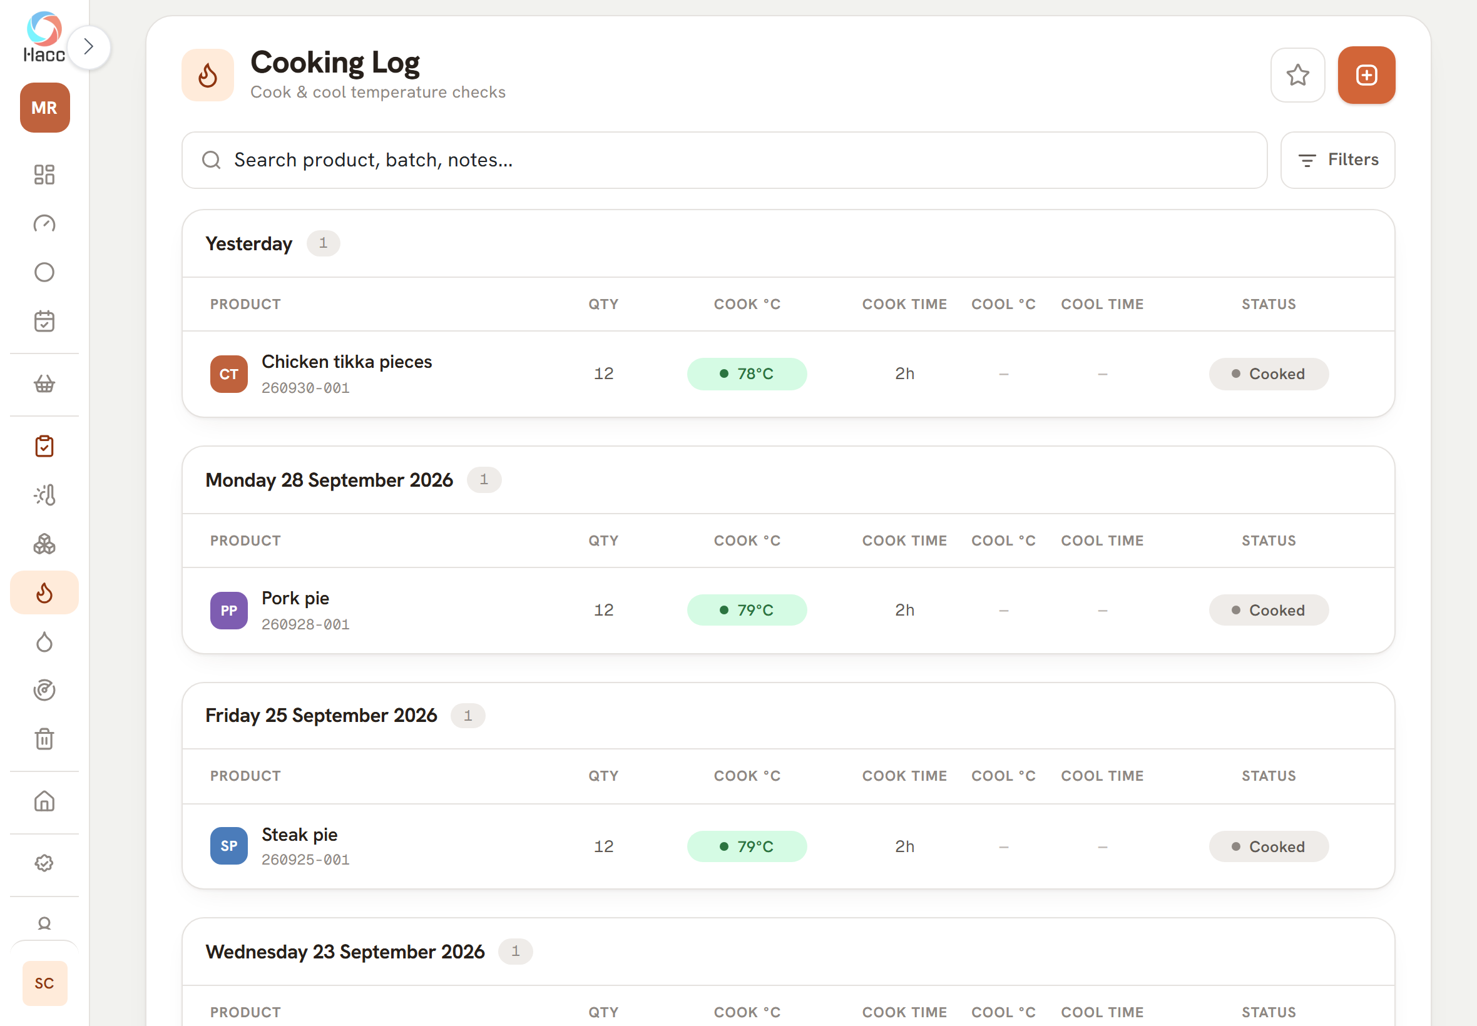Open the circle icon in sidebar
Viewport: 1477px width, 1026px height.
pos(44,272)
